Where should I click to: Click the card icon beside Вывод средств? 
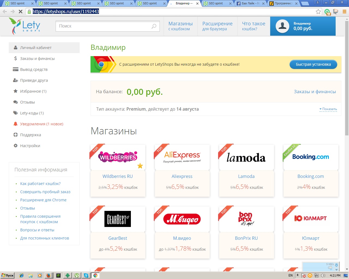(16, 69)
